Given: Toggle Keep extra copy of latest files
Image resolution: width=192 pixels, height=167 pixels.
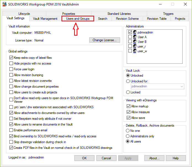Looking at the screenshot, I should [11, 57].
